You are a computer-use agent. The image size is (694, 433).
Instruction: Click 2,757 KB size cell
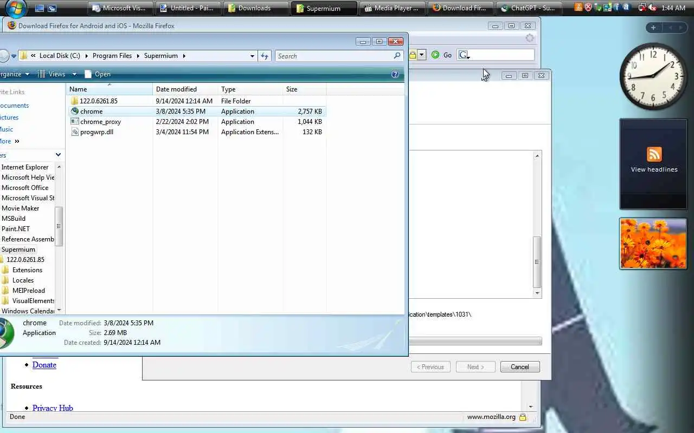310,111
